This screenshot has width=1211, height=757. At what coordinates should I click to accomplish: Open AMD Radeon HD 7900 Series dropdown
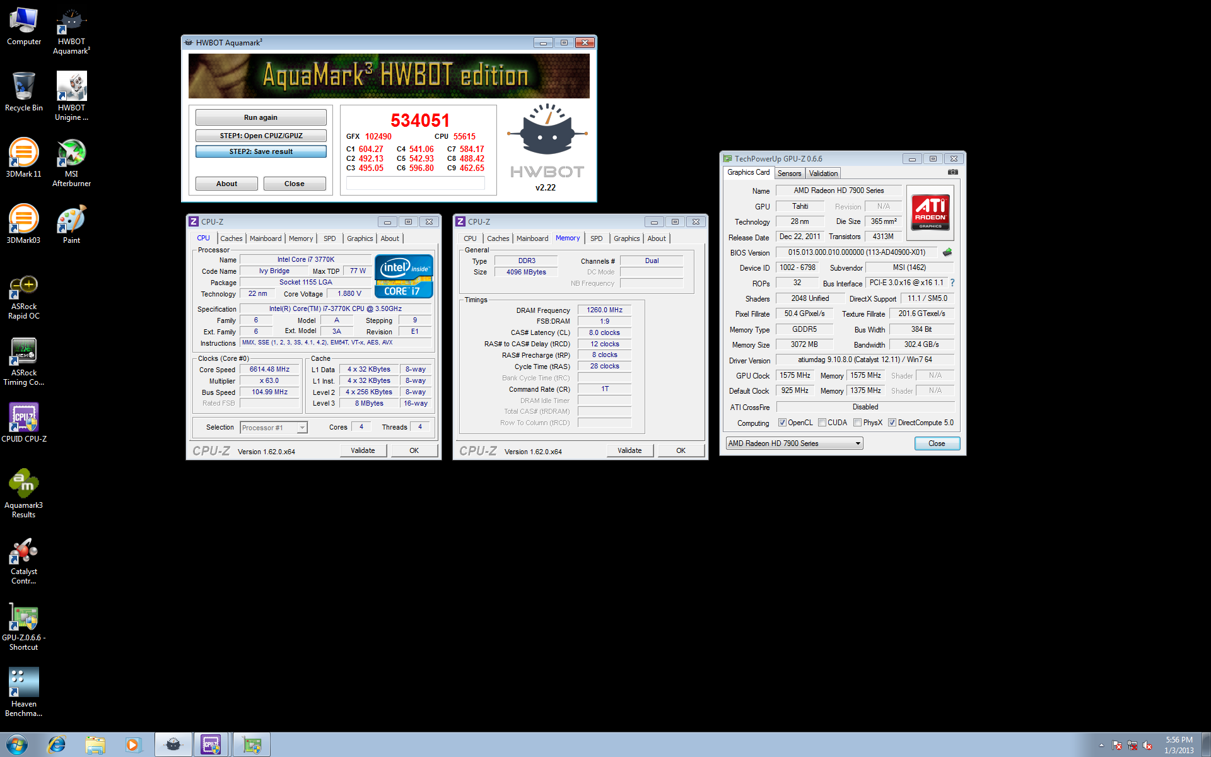pos(794,443)
